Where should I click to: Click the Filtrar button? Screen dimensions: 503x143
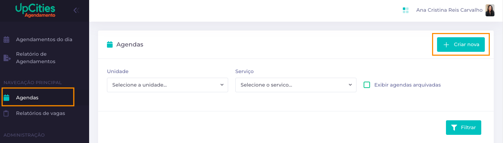[x=463, y=127]
